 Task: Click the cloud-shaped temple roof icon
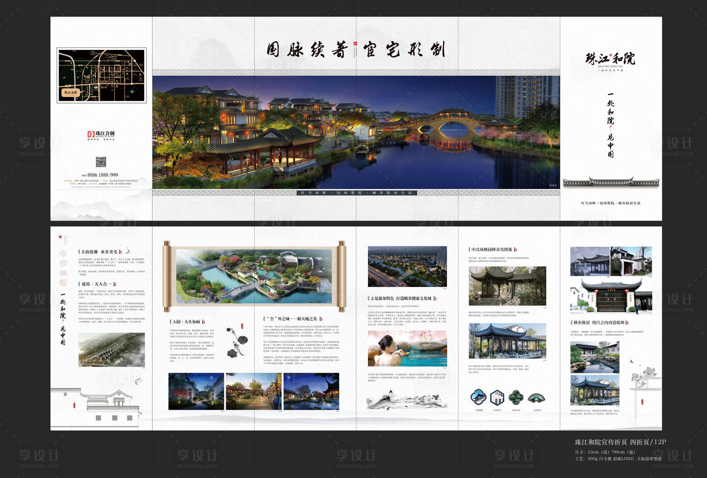pos(478,398)
